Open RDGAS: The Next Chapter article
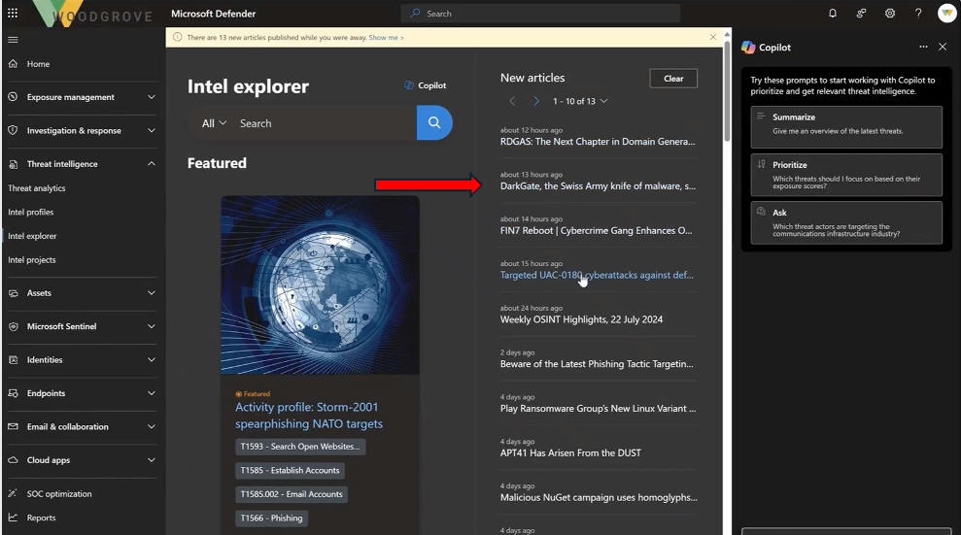 598,142
